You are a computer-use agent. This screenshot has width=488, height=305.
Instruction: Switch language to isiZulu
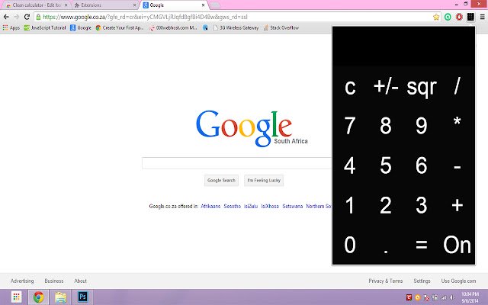(251, 206)
